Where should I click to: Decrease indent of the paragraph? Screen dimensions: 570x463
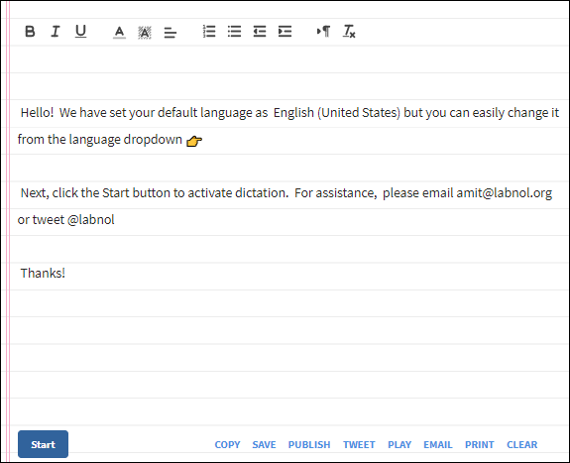point(260,32)
